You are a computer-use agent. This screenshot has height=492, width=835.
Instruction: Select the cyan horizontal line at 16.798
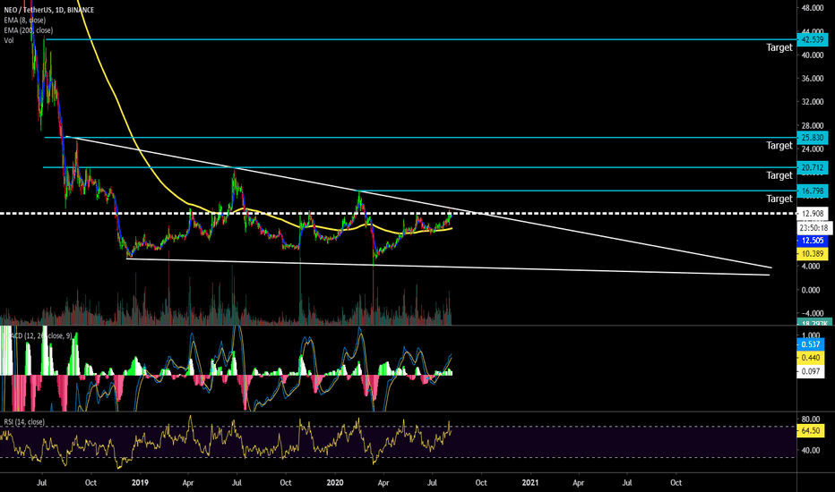tap(578, 191)
